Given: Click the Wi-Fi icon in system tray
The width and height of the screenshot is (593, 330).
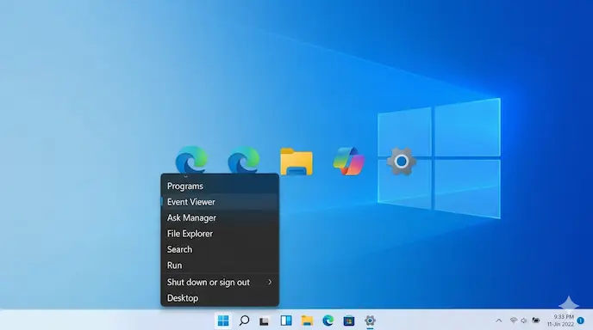Looking at the screenshot, I should (x=513, y=321).
